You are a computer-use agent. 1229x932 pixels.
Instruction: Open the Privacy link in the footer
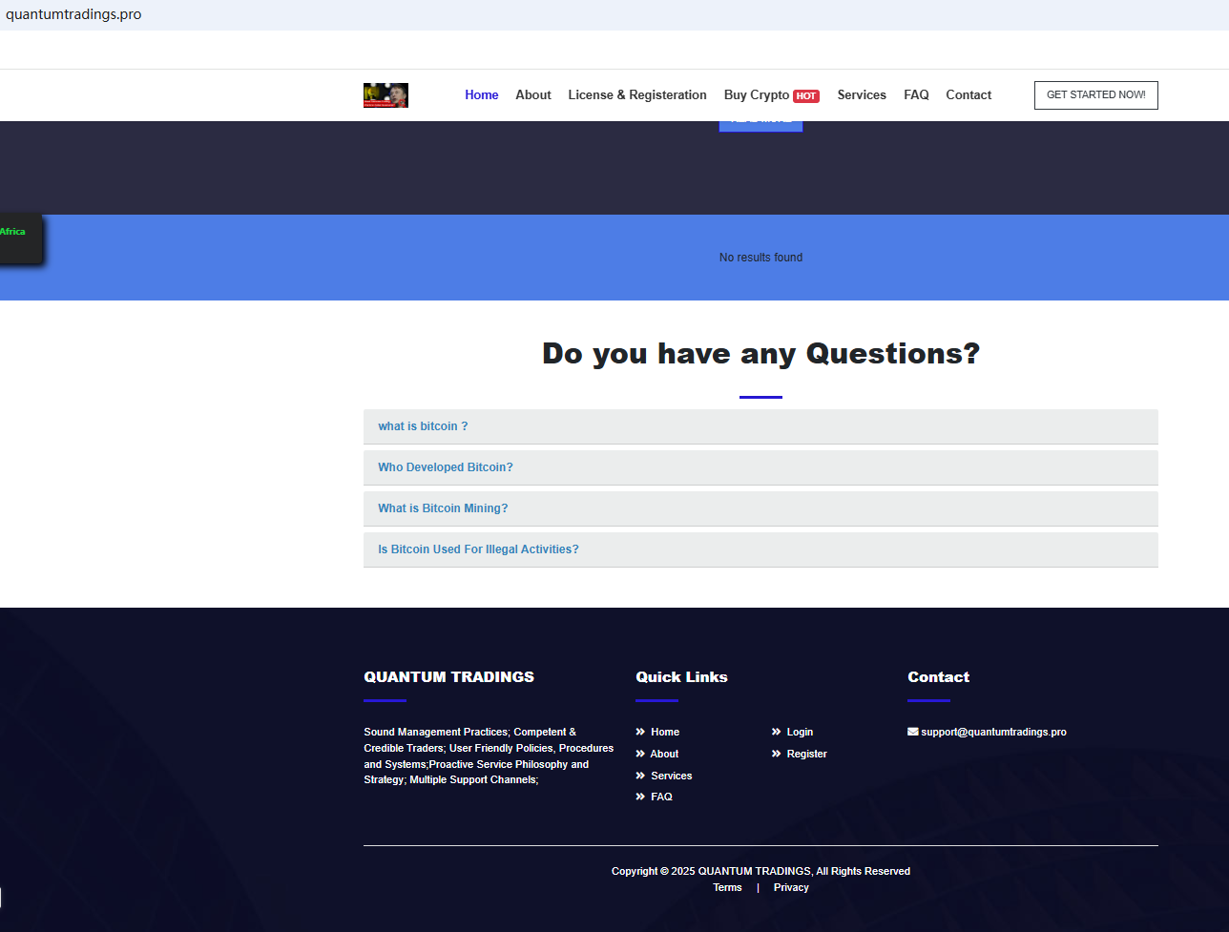pos(791,888)
